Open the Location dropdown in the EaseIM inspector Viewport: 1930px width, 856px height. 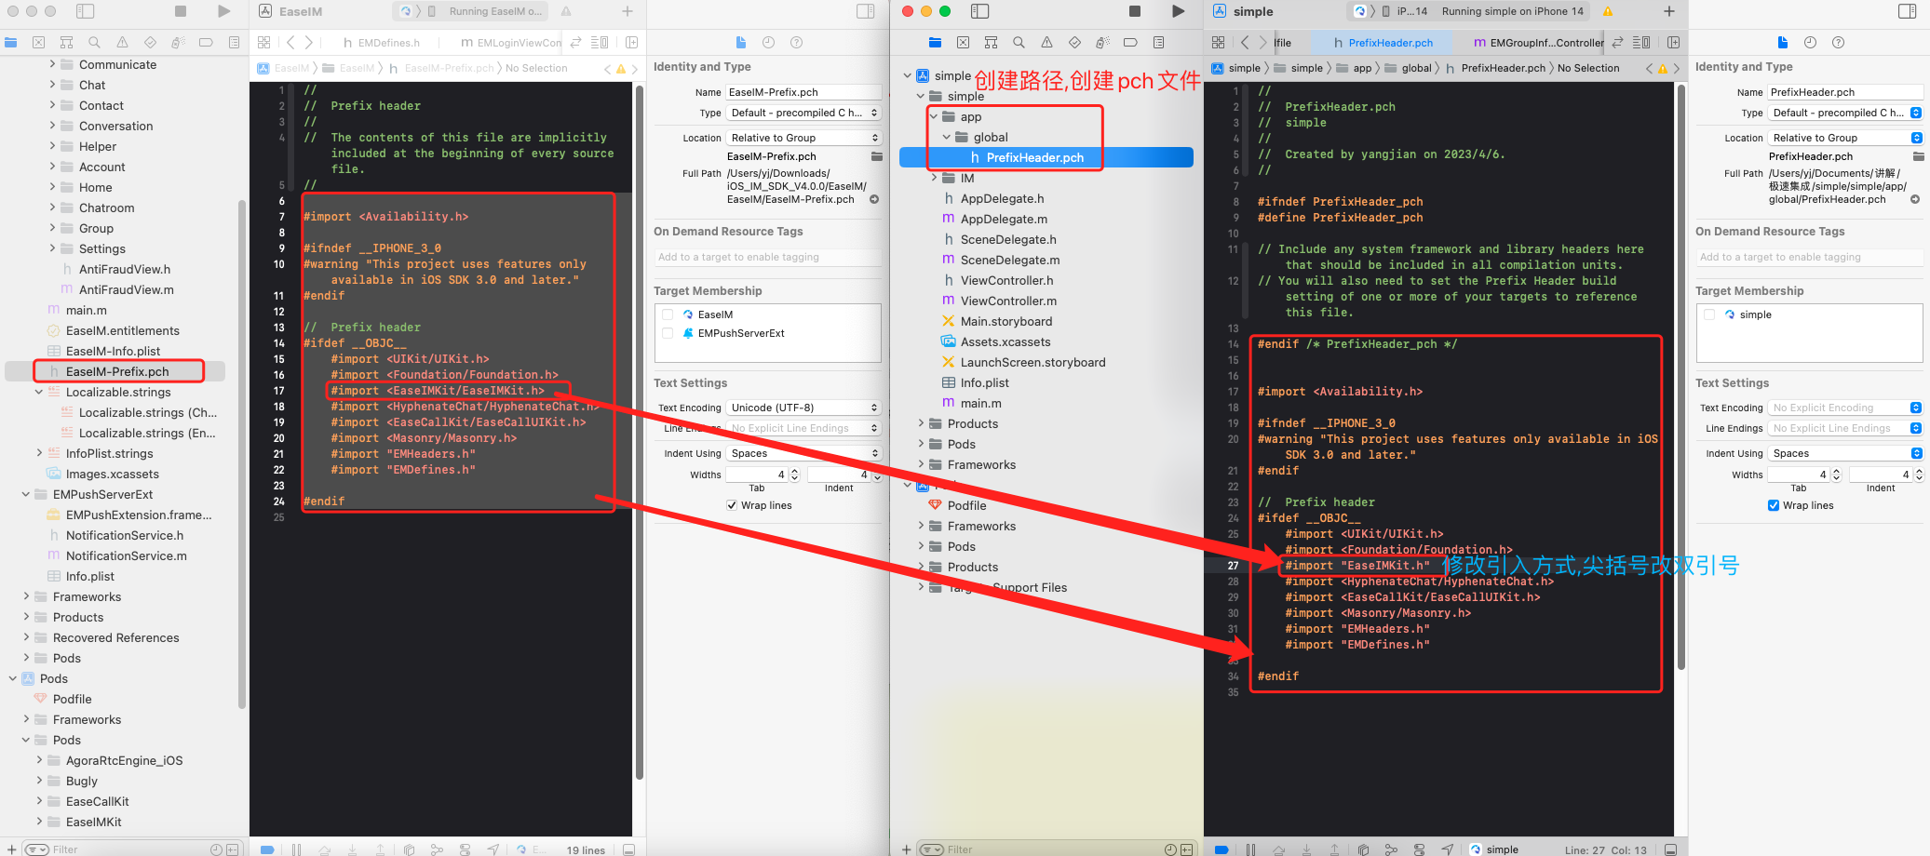(x=803, y=138)
